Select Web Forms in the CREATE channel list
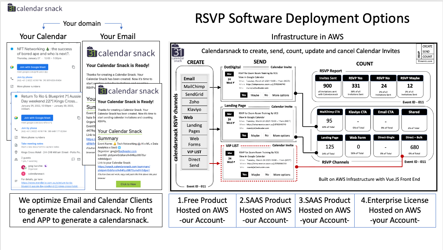The image size is (443, 250). coord(194,141)
